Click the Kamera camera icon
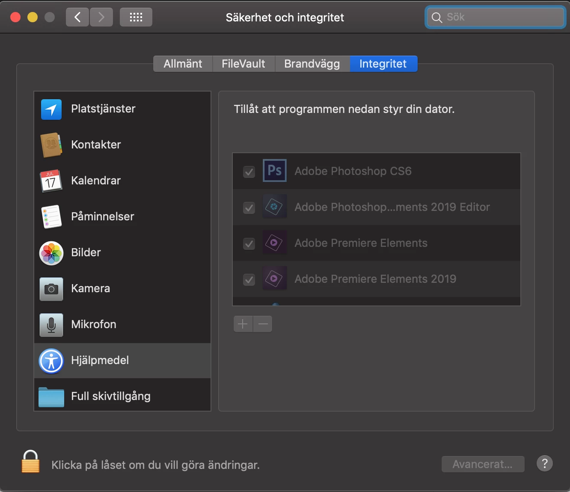The image size is (570, 492). pos(51,289)
